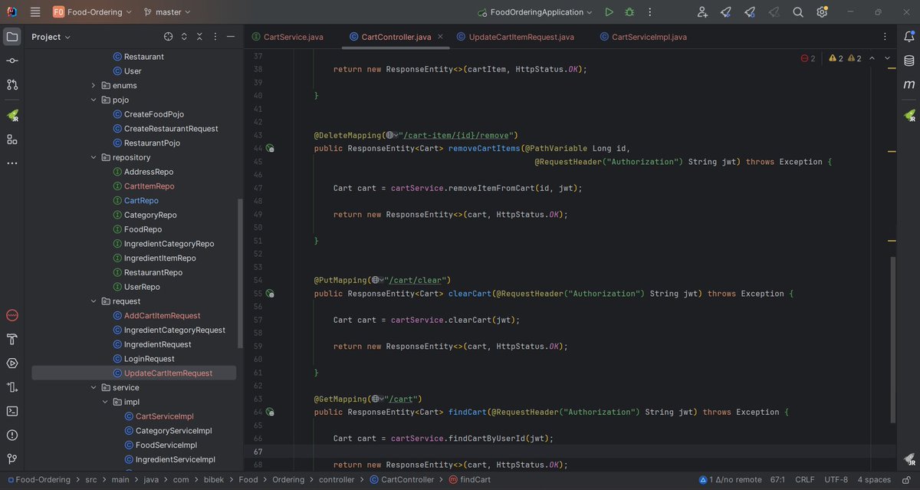Open the Food-Ordering project dropdown
This screenshot has height=490, width=920.
pos(92,12)
